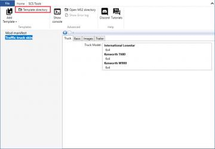Expand the Add Template dropdown arrow
The height and width of the screenshot is (149, 215).
[x=15, y=22]
